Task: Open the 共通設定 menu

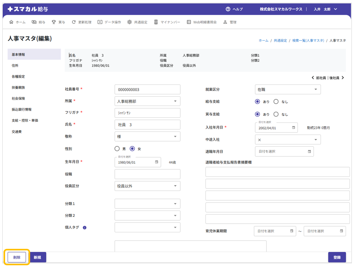Action: (x=137, y=22)
